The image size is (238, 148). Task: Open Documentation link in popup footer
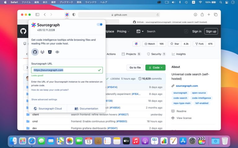86,109
